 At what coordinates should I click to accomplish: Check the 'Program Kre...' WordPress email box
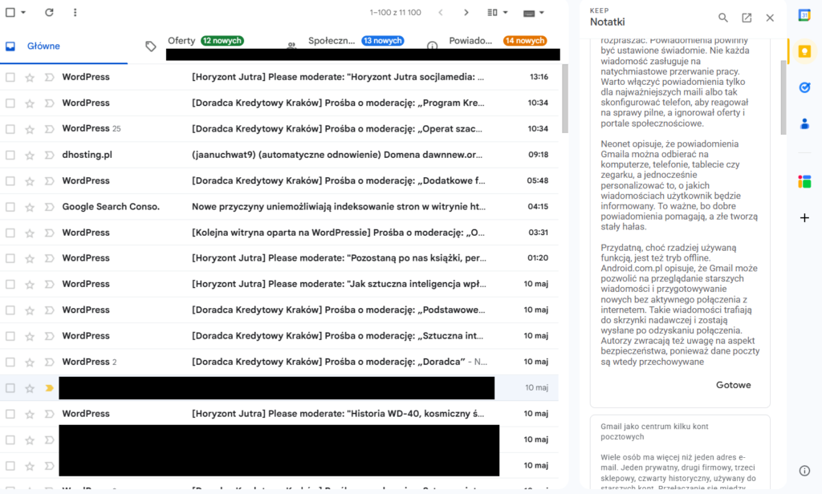10,103
